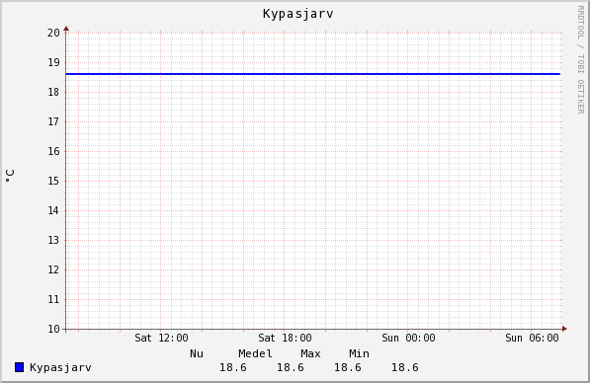Viewport: 590px width, 383px height.
Task: Click the Min column header
Action: (359, 353)
